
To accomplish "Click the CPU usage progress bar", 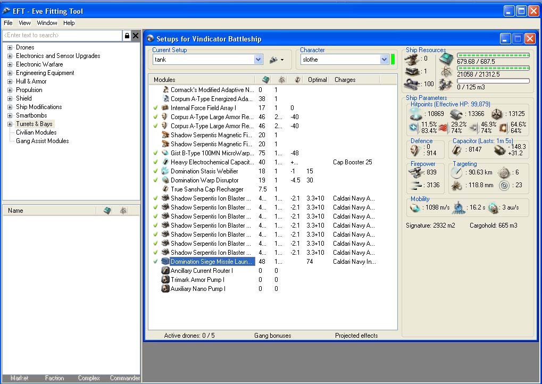I will click(493, 55).
